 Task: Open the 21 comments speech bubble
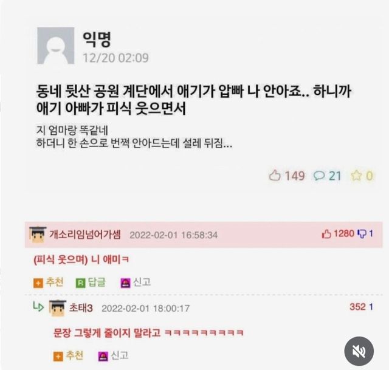click(x=328, y=176)
